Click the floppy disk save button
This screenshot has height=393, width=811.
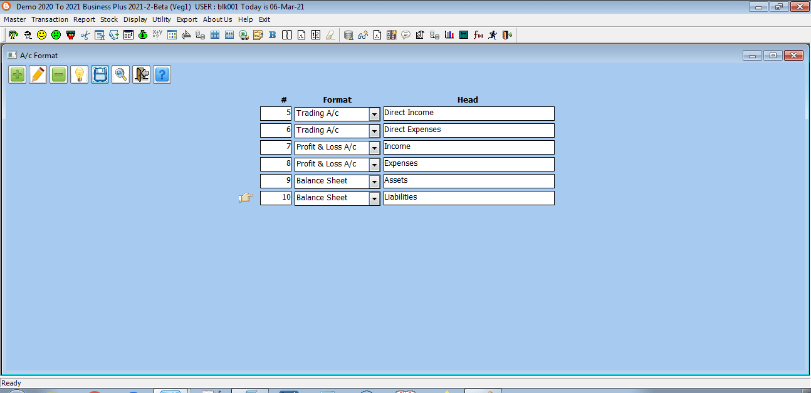click(100, 75)
